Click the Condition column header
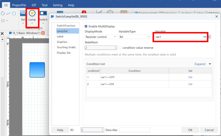The image size is (221, 136). pos(135,71)
